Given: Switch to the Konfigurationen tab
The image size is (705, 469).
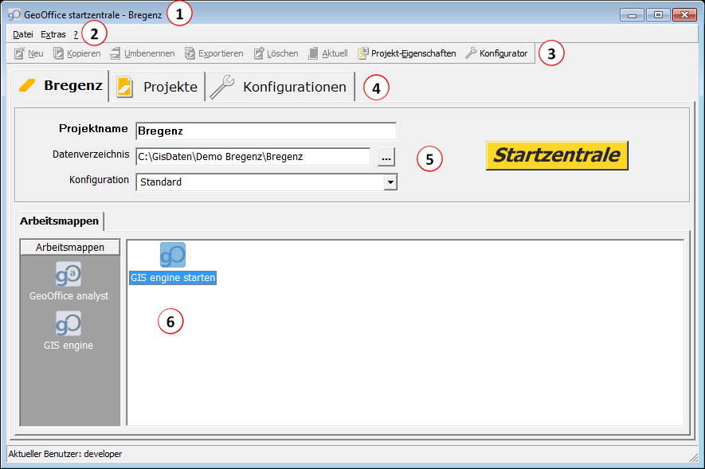Looking at the screenshot, I should (280, 87).
